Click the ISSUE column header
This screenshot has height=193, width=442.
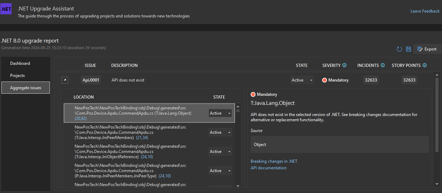pos(90,65)
